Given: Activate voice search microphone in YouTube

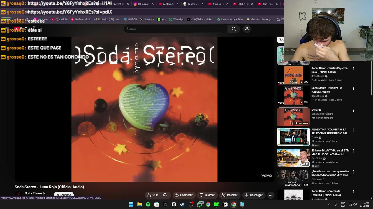Looking at the screenshot, I should point(247,29).
